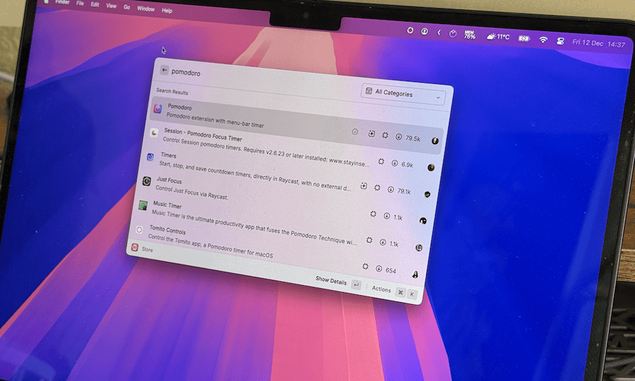Click the 6.9k download count
This screenshot has height=381, width=635.
pyautogui.click(x=407, y=165)
